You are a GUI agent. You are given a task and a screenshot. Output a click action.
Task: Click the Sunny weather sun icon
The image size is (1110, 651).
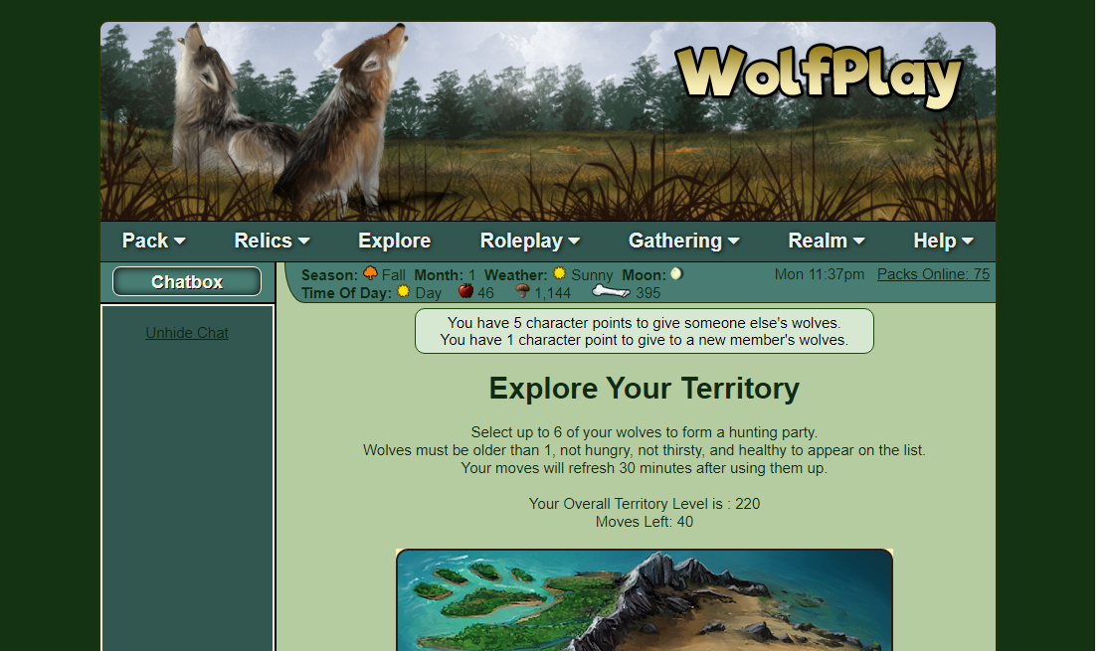click(559, 273)
